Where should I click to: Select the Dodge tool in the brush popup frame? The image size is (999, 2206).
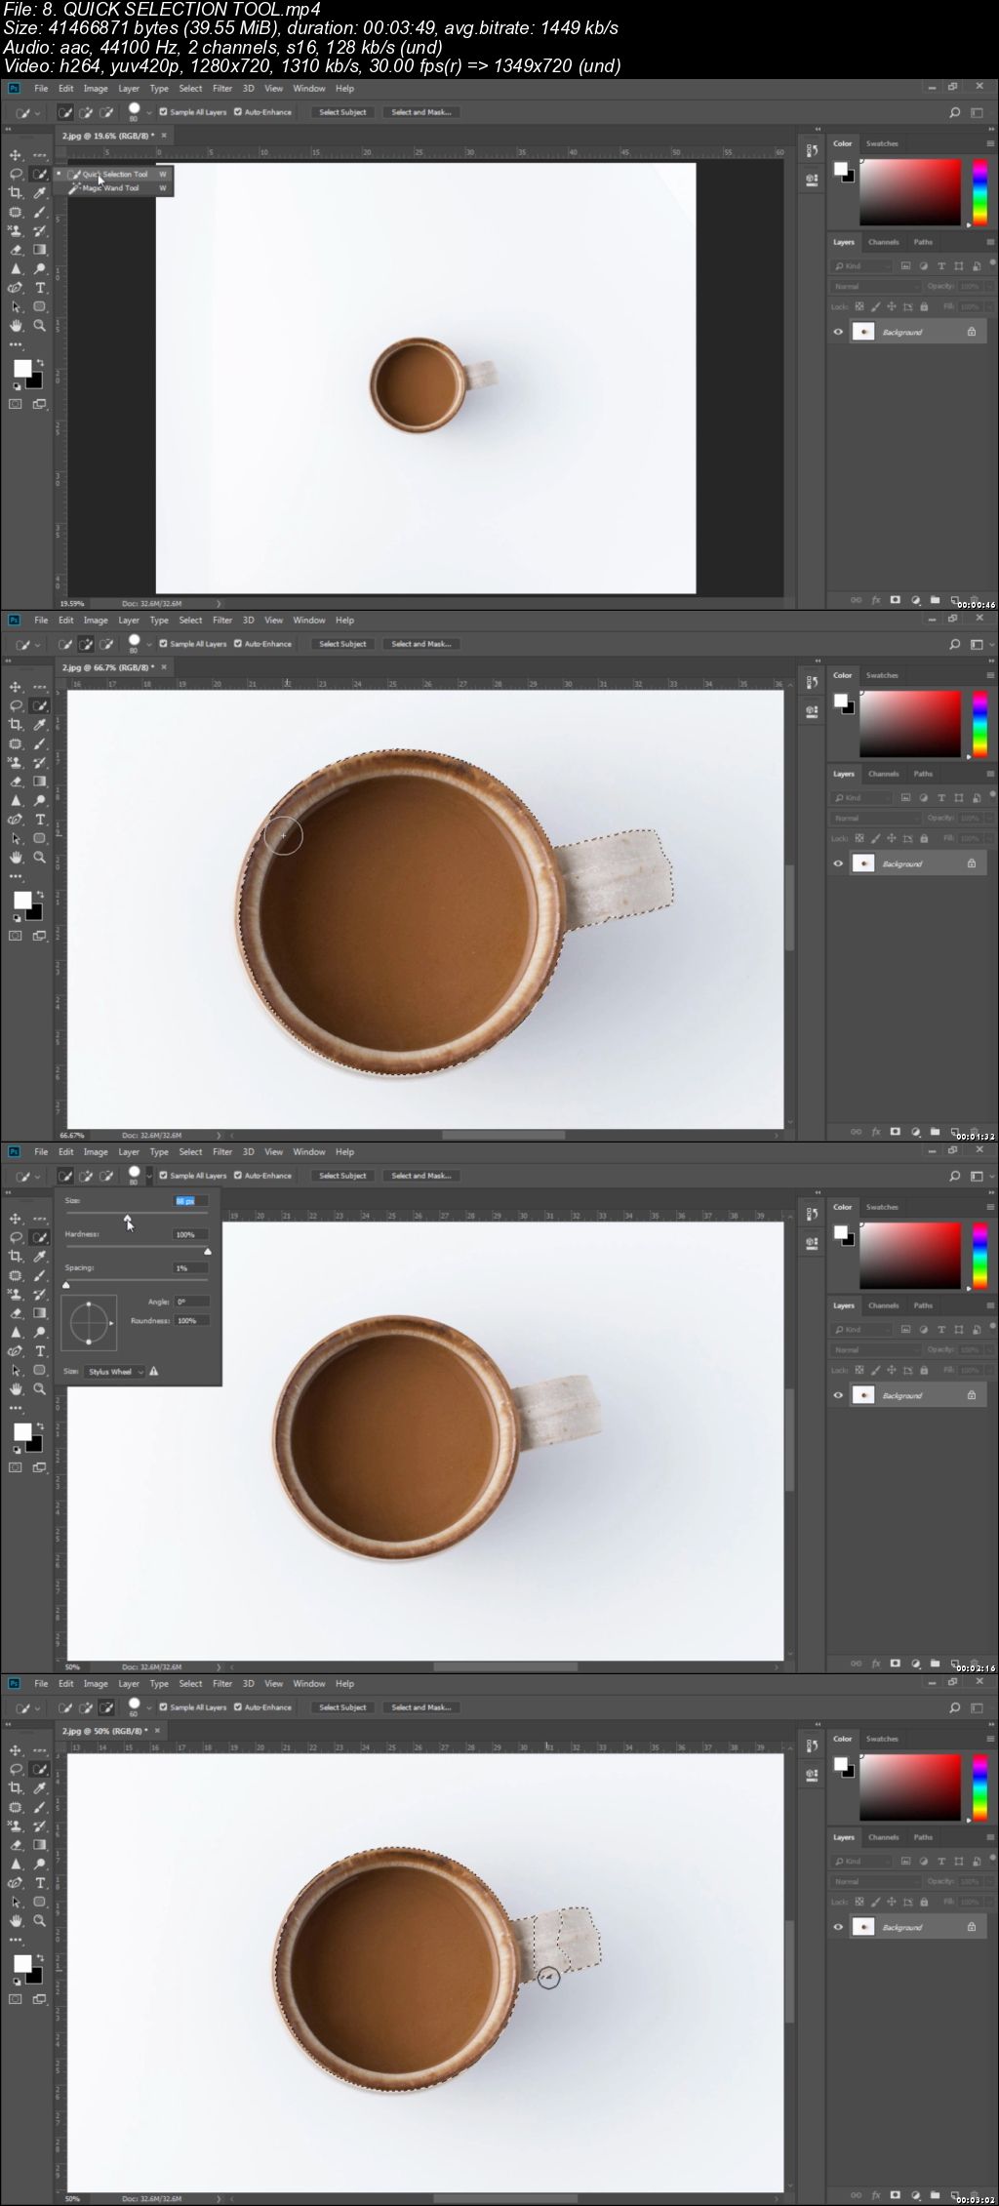[40, 1332]
